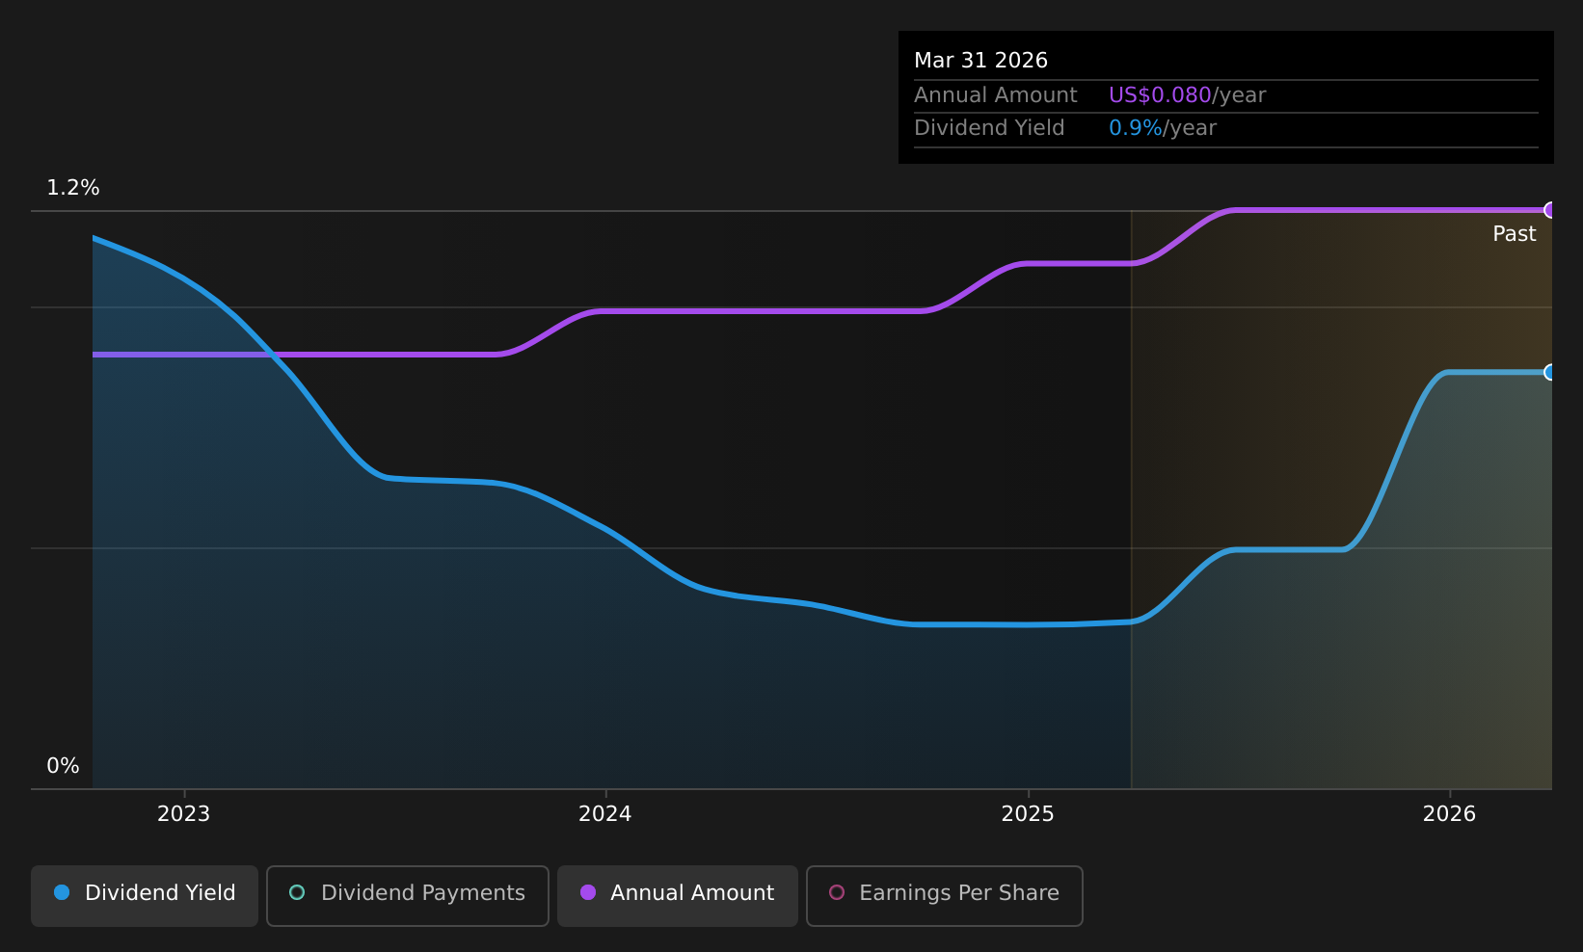The width and height of the screenshot is (1583, 952).
Task: Click the 'Dividend Yield' tooltip row label
Action: [989, 128]
